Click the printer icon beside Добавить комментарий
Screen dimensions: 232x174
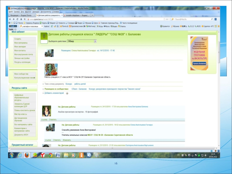tap(67, 93)
